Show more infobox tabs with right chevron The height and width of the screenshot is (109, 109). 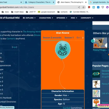[83, 38]
